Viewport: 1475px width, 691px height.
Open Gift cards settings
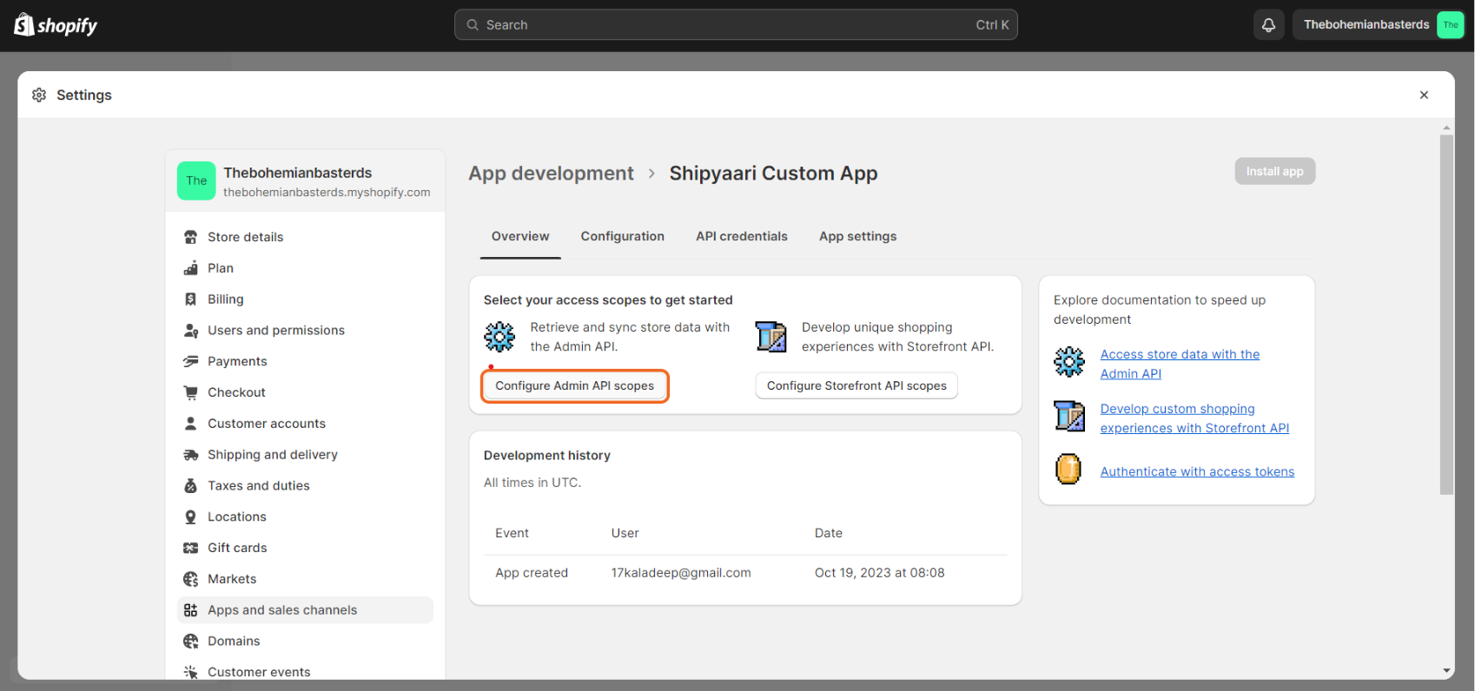(305, 548)
